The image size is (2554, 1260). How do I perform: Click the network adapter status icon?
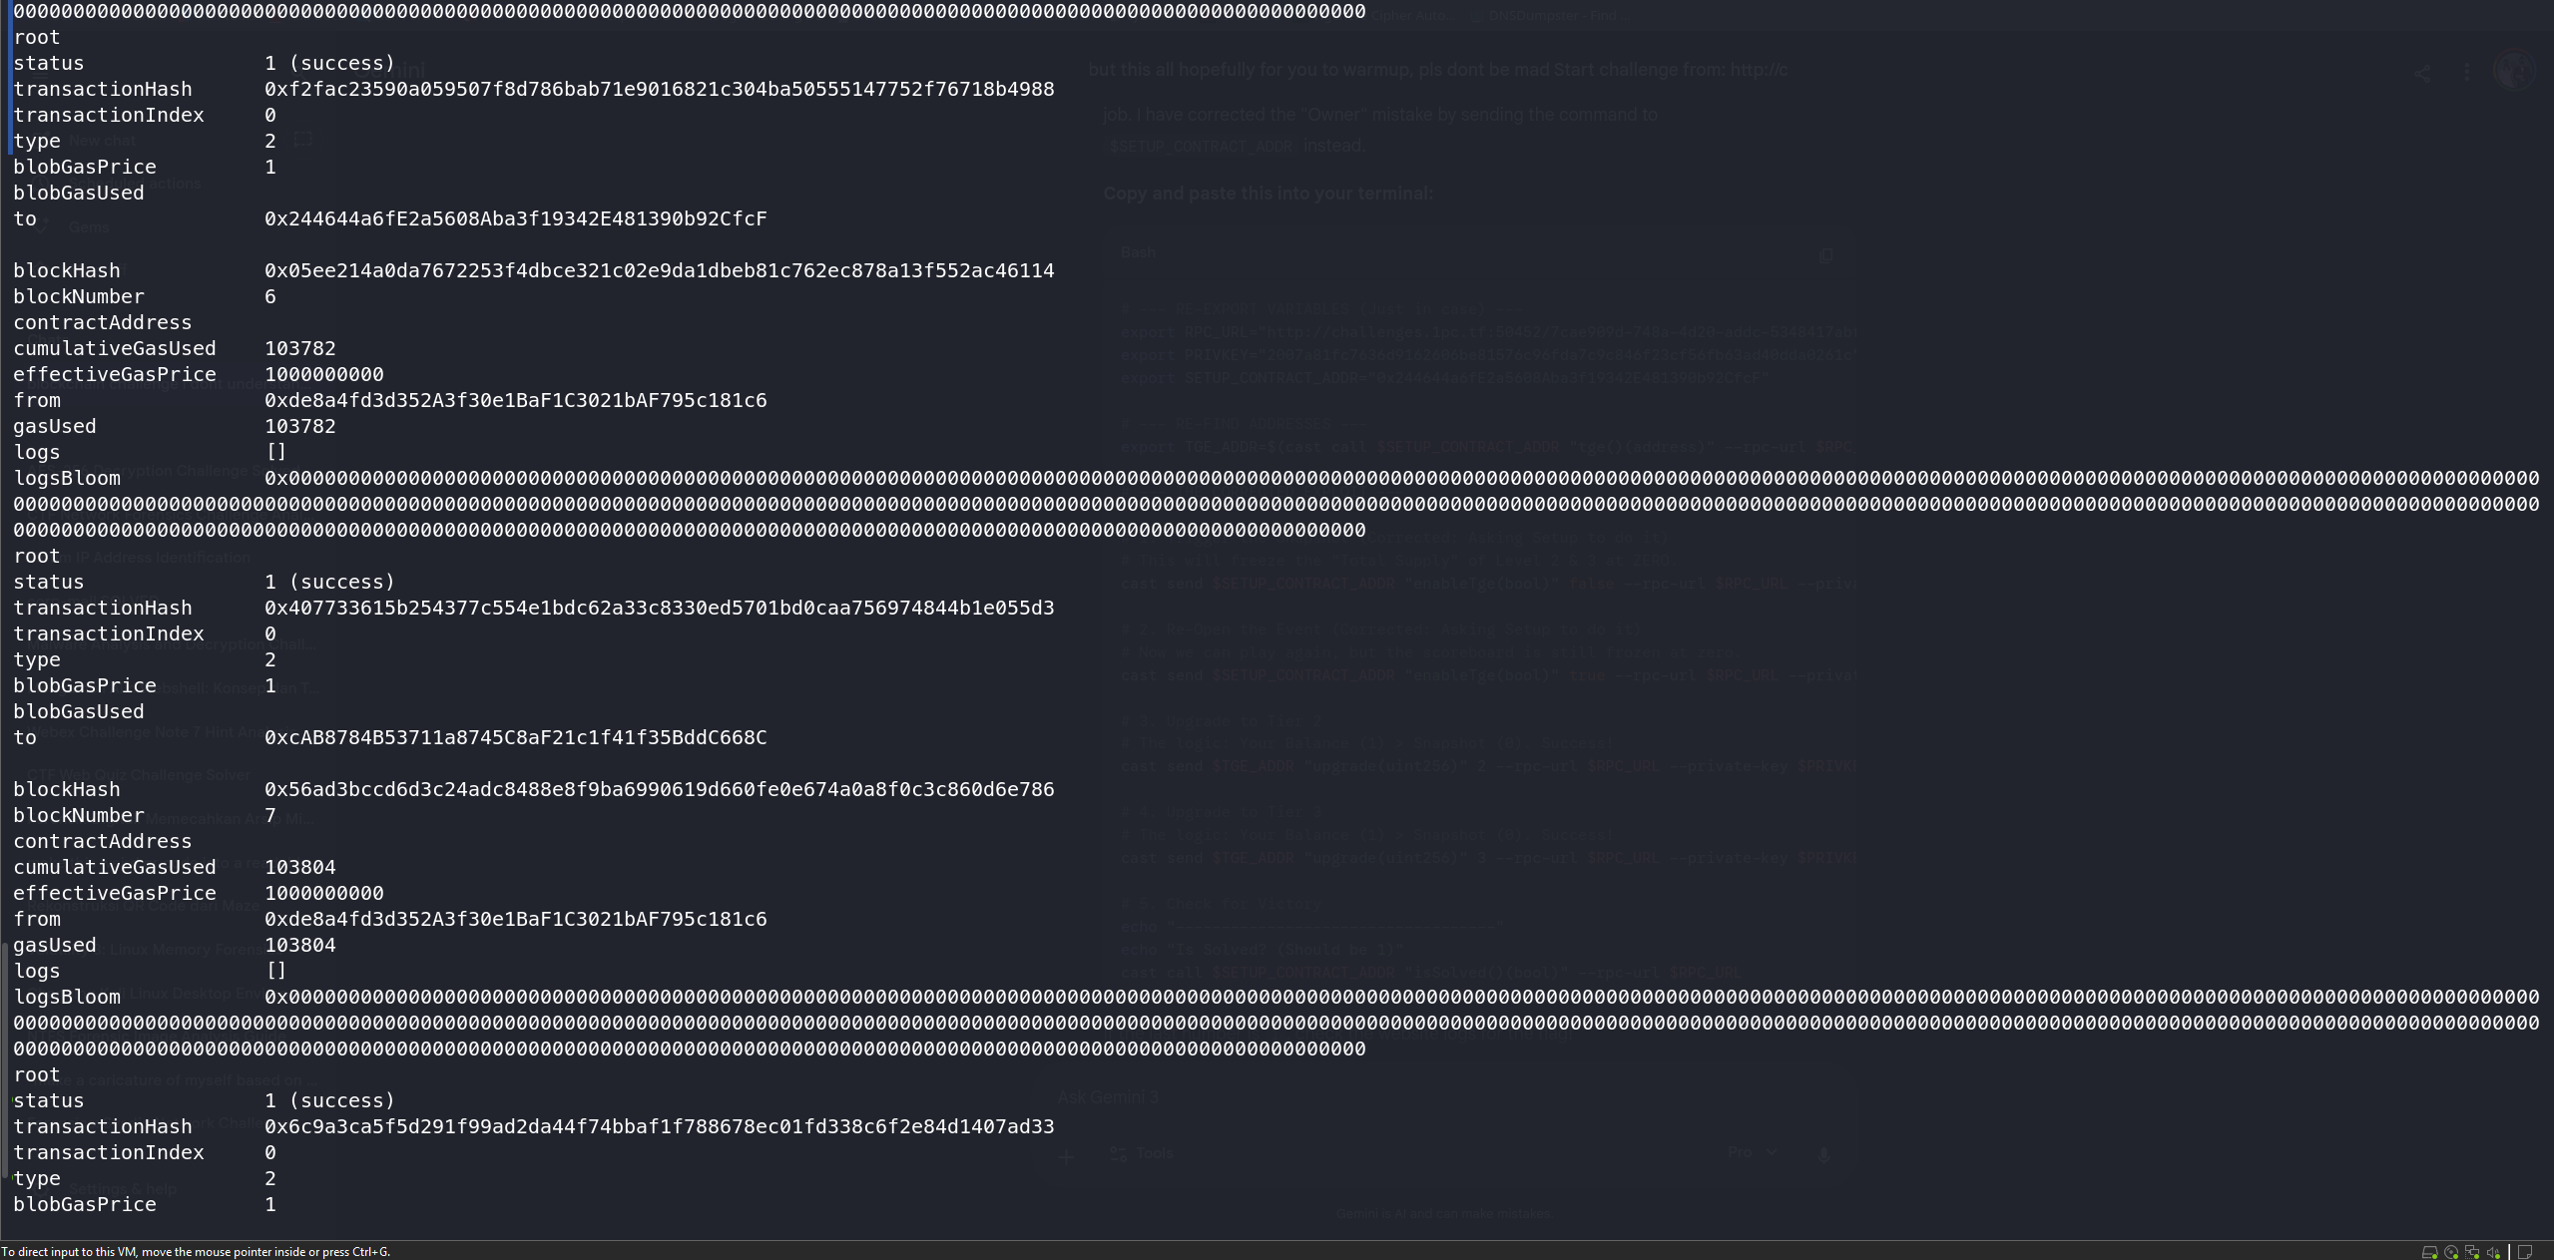click(x=2472, y=1252)
